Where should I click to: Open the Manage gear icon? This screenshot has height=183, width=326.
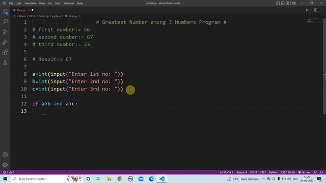tap(5, 165)
